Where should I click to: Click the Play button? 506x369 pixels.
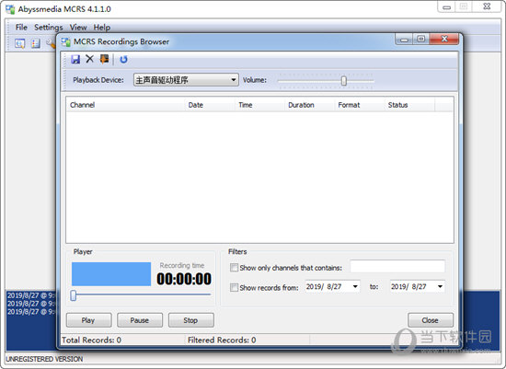tap(88, 320)
